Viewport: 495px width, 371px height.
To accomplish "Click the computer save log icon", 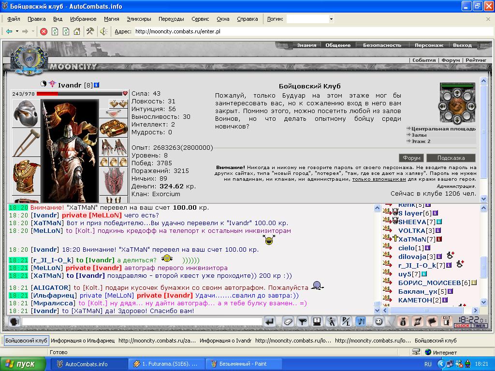I will (317, 321).
